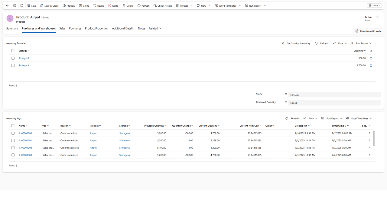The height and width of the screenshot is (217, 387).
Task: Tick the checkbox for record IL-00001008
Action: pos(13,133)
